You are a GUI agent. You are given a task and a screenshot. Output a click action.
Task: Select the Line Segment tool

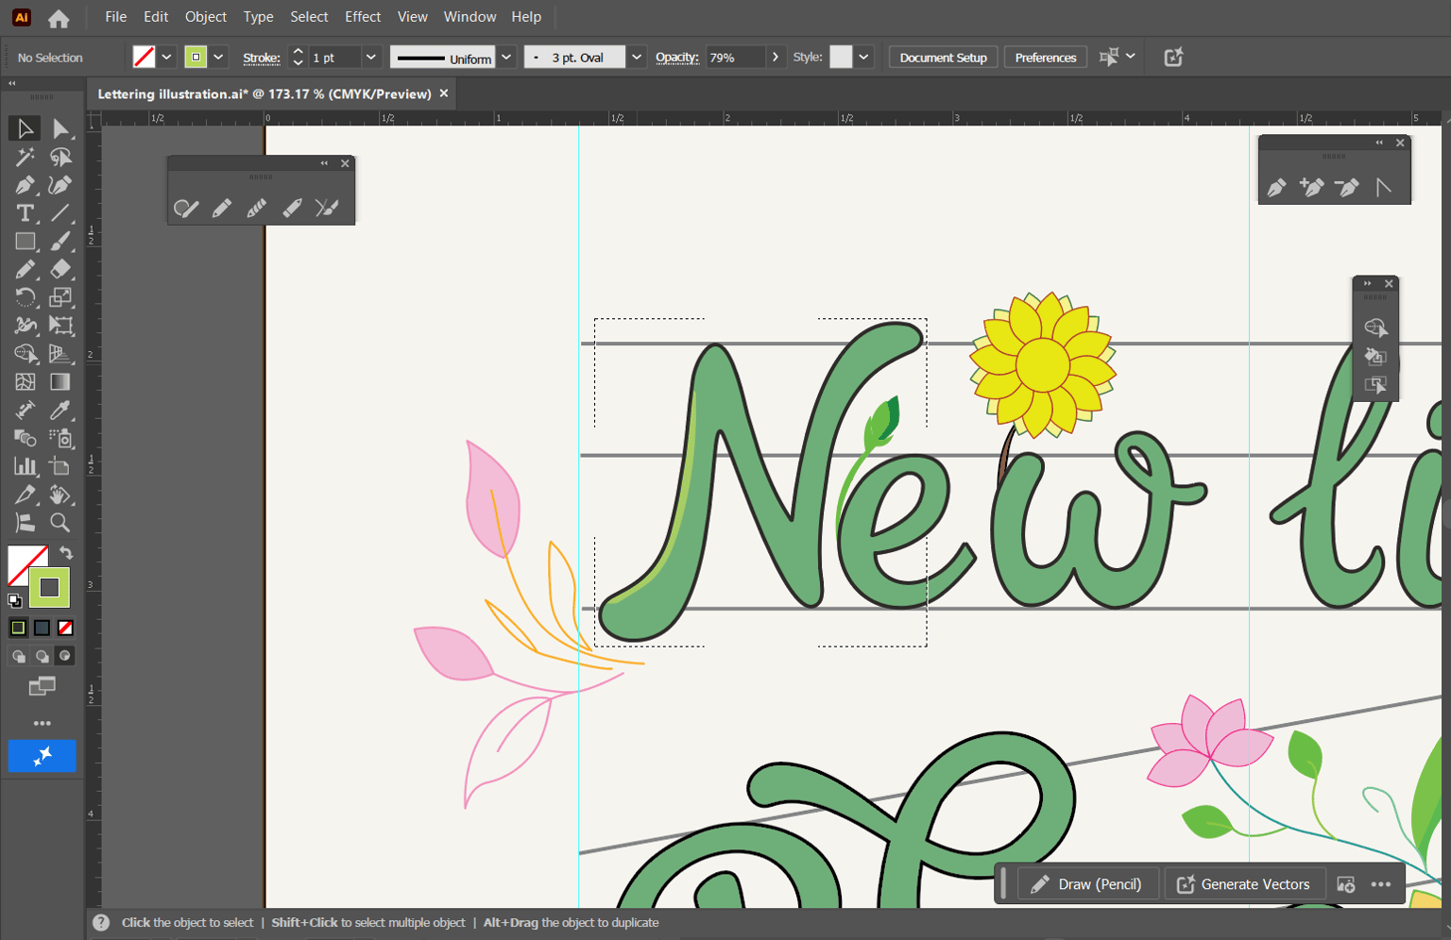pyautogui.click(x=61, y=213)
